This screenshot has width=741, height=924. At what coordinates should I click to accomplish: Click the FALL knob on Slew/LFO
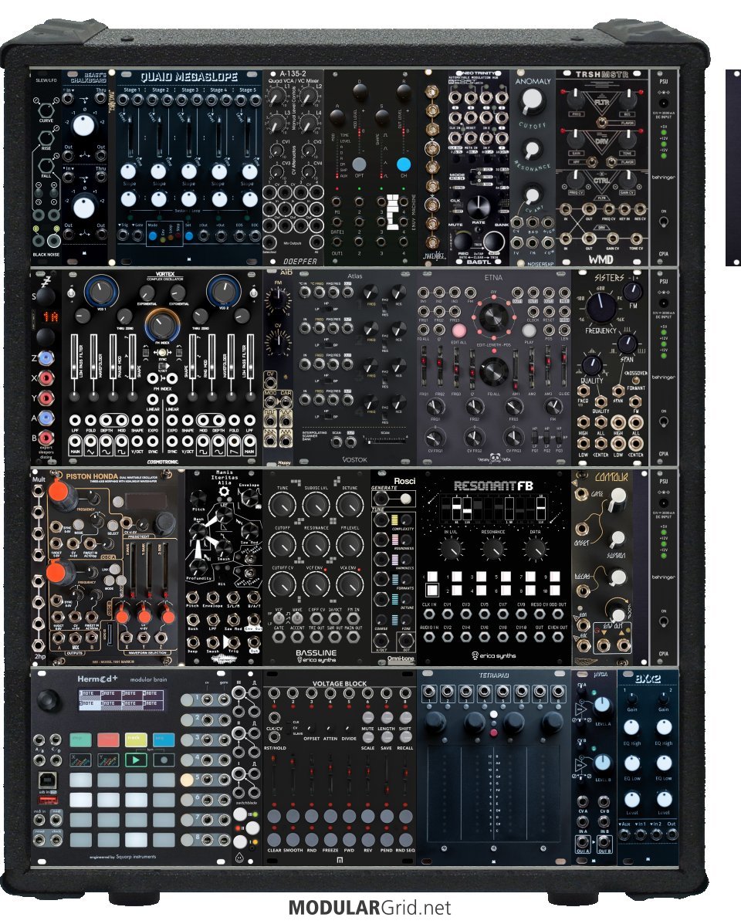click(x=46, y=166)
